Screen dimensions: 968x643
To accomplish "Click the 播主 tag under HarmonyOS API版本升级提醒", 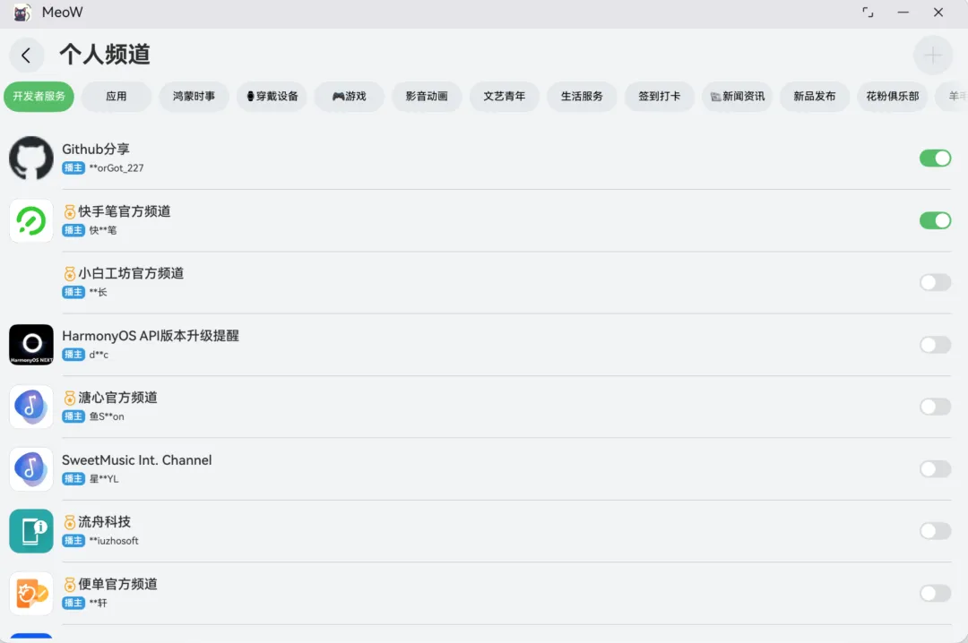I will [x=73, y=355].
